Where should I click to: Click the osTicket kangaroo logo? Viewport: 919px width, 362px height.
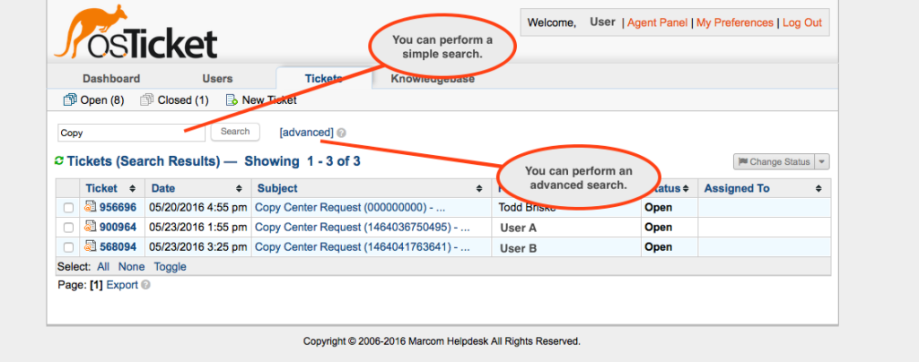(136, 32)
